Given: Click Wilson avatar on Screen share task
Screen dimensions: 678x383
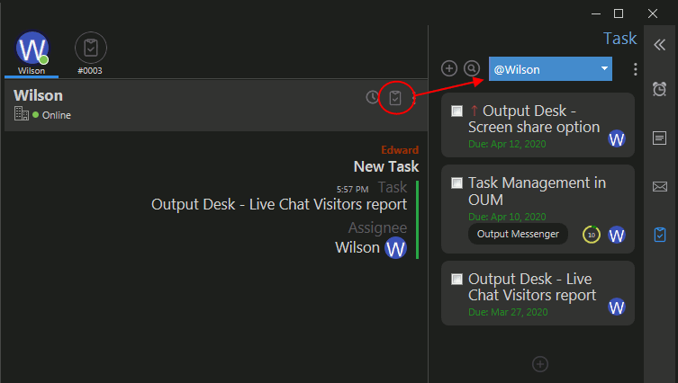Looking at the screenshot, I should point(617,138).
